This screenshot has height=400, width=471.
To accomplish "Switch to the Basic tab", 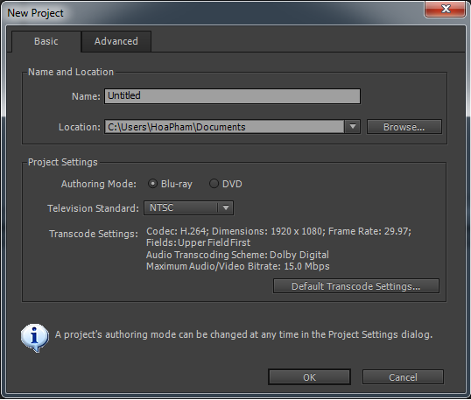I will [46, 41].
